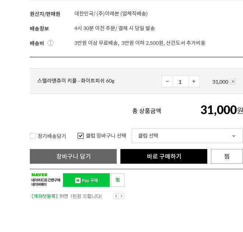The image size is (243, 232).
Task: Click the 클럽 선택 dropdown chevron arrow
Action: [234, 136]
